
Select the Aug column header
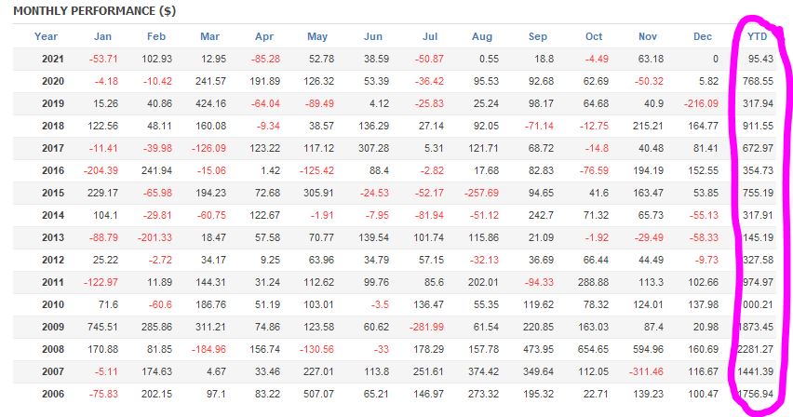click(x=481, y=36)
